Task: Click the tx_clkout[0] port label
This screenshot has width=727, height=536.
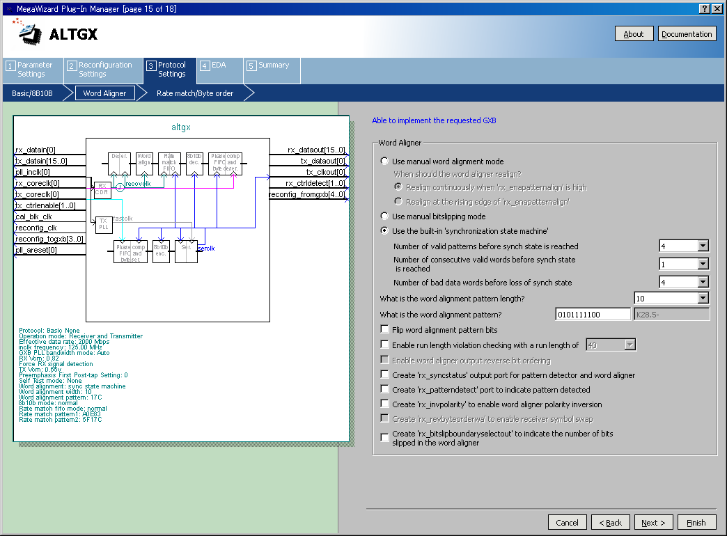Action: click(325, 172)
